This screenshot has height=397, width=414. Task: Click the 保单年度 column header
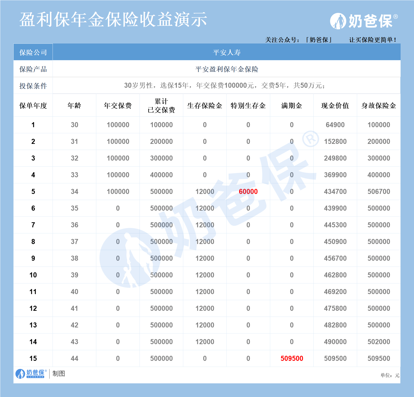pos(33,105)
